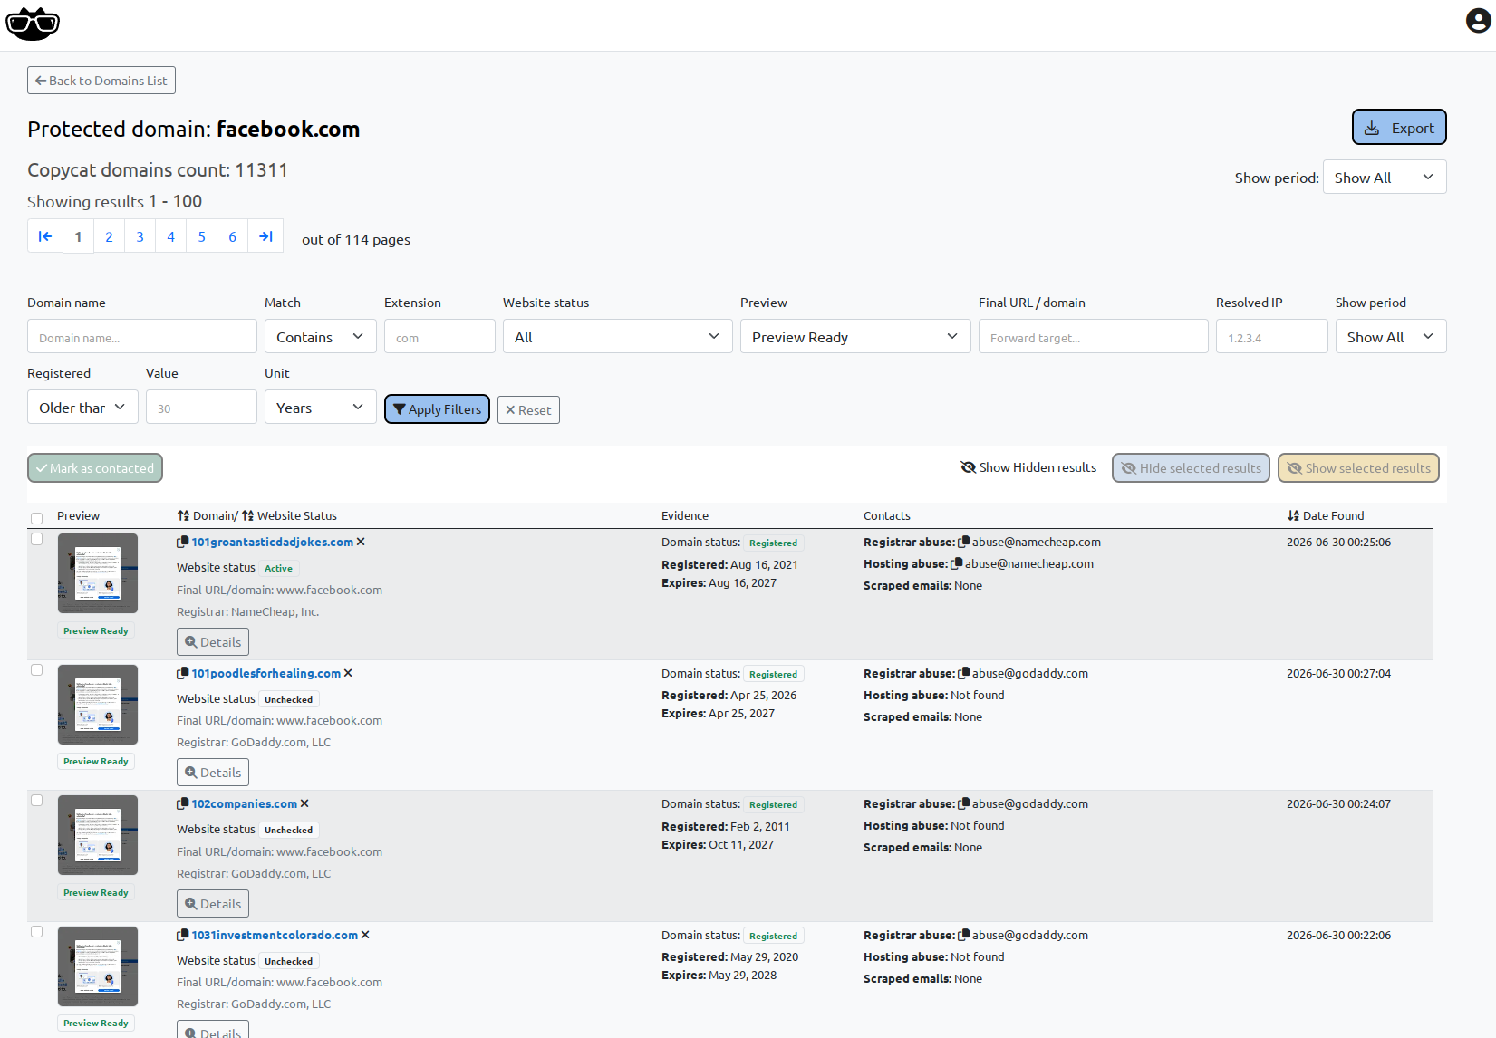This screenshot has height=1038, width=1496.
Task: Remove 102companies.com with X icon
Action: pyautogui.click(x=304, y=803)
